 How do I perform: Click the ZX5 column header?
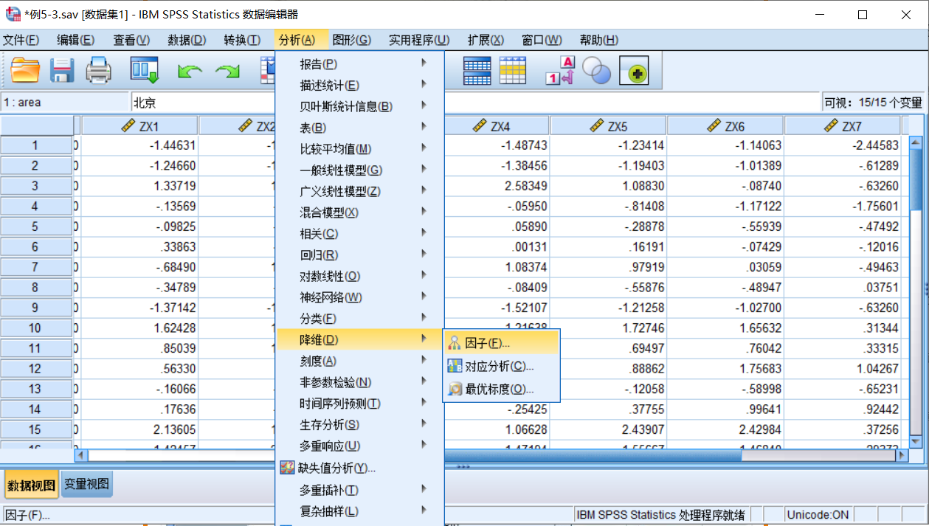tap(608, 126)
